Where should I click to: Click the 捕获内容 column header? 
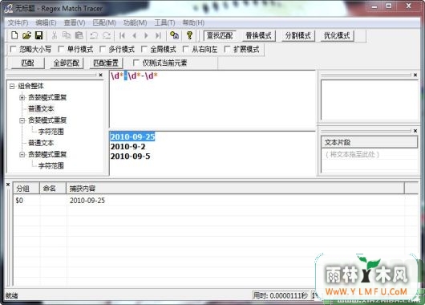pos(235,189)
